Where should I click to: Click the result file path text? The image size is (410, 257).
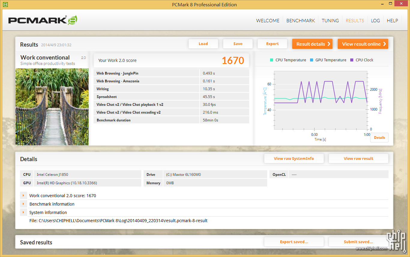point(118,221)
